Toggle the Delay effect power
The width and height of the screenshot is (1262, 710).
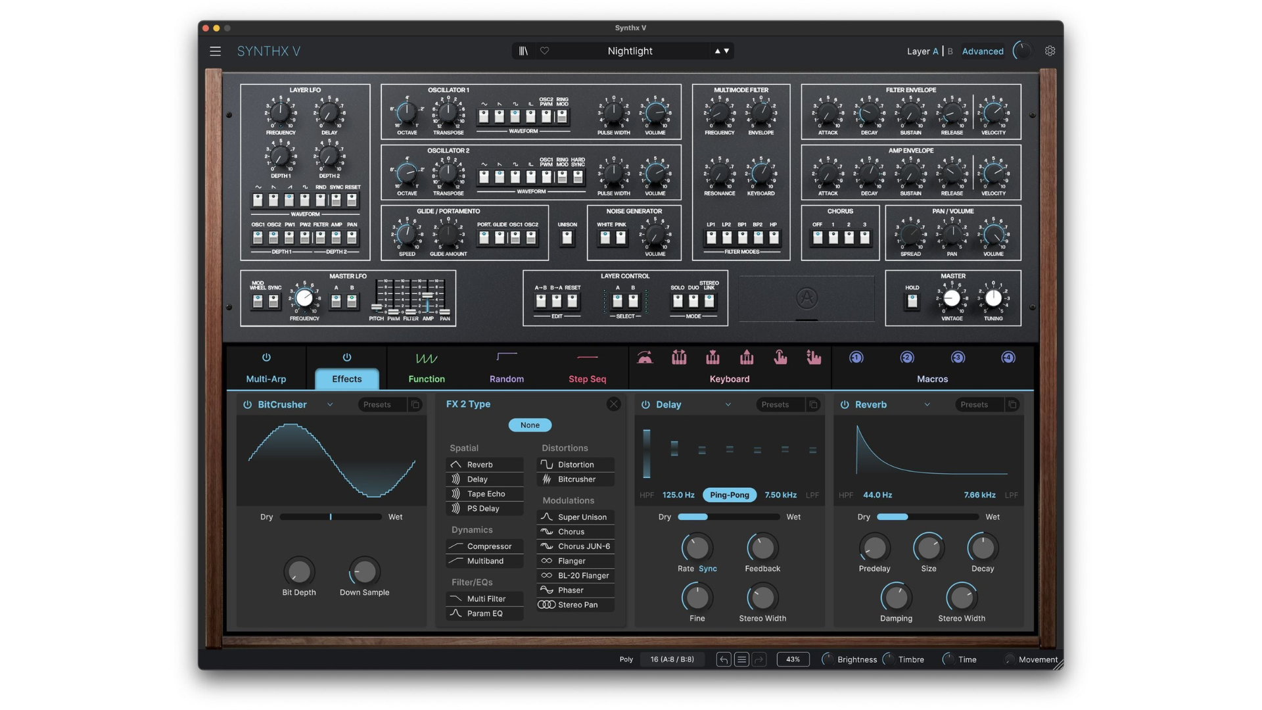tap(645, 404)
